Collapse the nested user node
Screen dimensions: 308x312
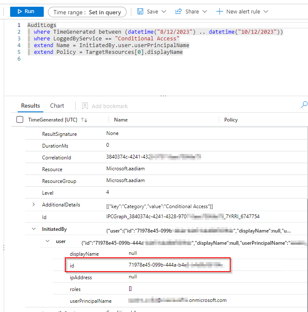(48, 241)
